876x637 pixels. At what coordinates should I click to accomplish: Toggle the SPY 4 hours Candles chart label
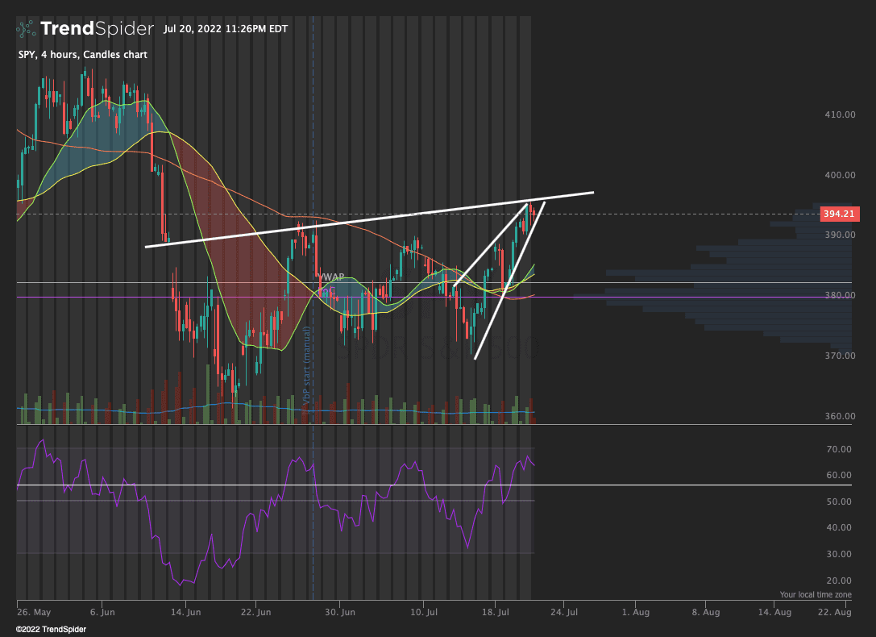(81, 54)
